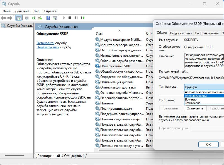Click the Refresh toolbar icon

point(33,18)
